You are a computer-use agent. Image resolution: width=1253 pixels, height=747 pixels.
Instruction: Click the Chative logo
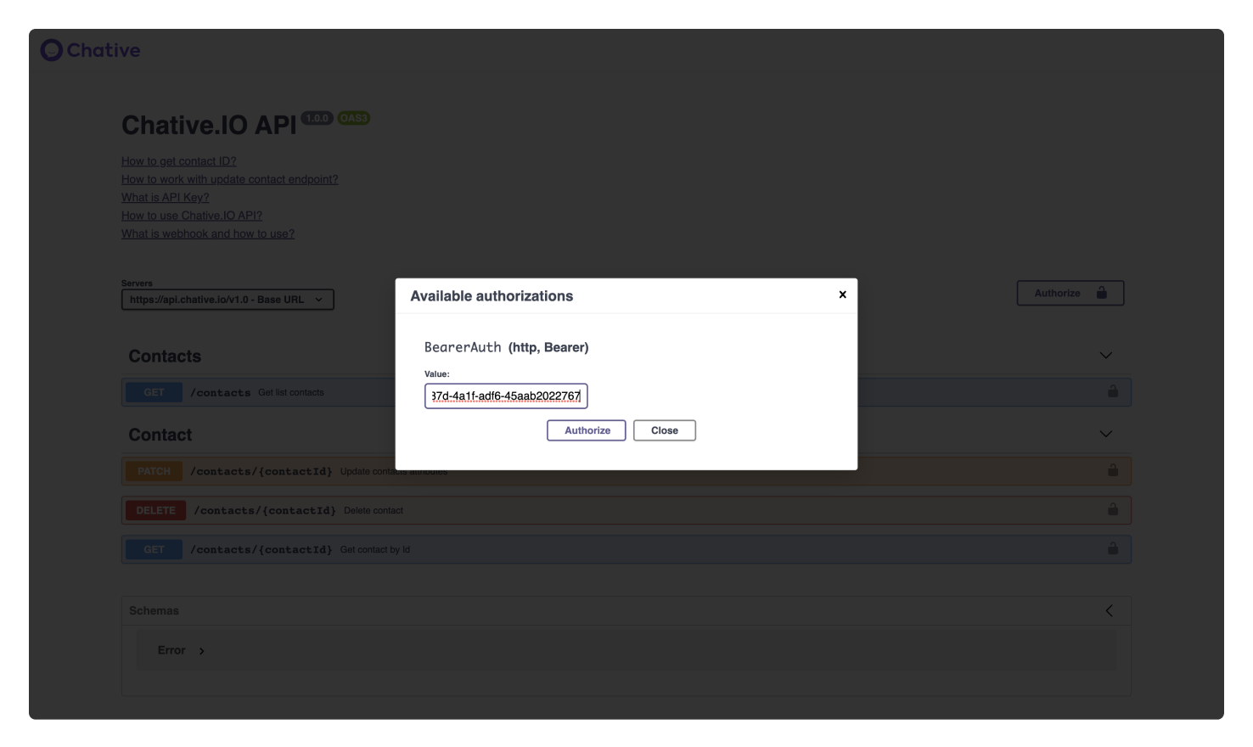91,50
